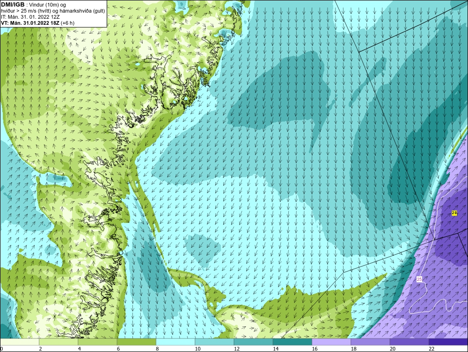Click the DMI/IGB title text
This screenshot has width=468, height=352.
point(13,5)
